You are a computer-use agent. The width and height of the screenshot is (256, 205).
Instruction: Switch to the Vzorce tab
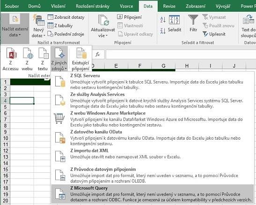[x=126, y=6]
